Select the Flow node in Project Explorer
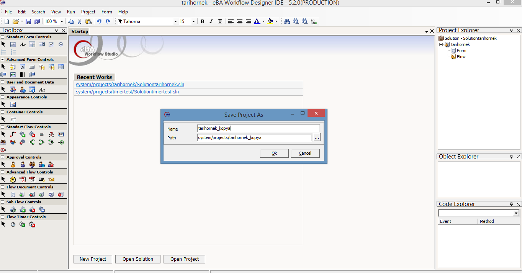 tap(461, 57)
